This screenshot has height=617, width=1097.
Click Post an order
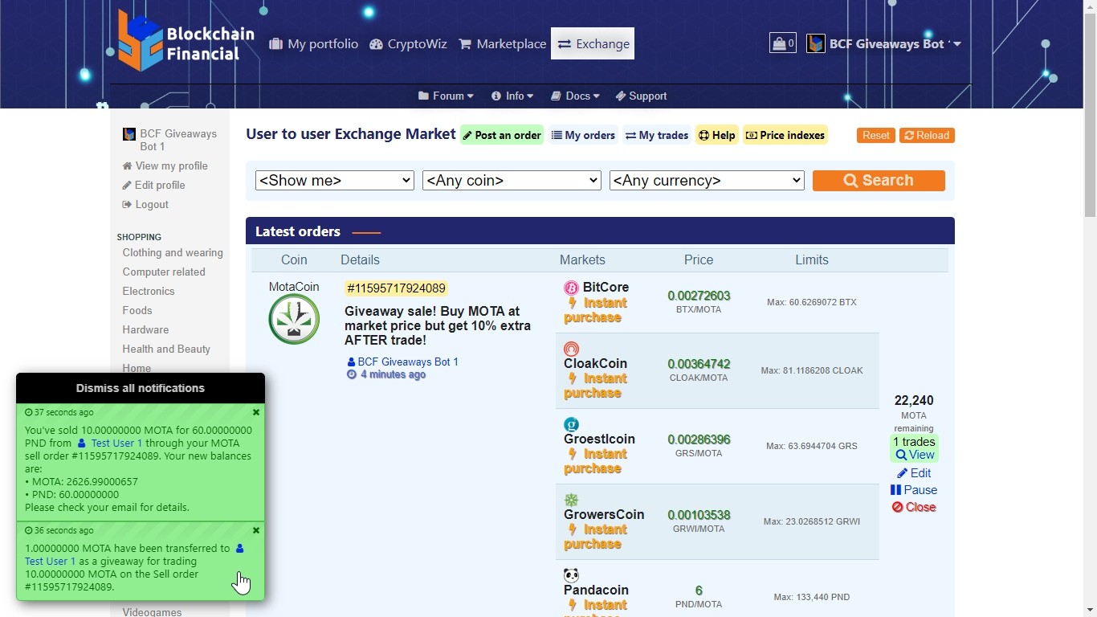[501, 135]
